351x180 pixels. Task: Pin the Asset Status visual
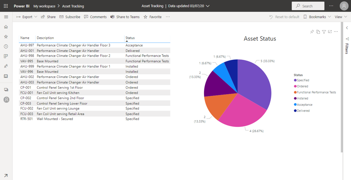tap(312, 32)
